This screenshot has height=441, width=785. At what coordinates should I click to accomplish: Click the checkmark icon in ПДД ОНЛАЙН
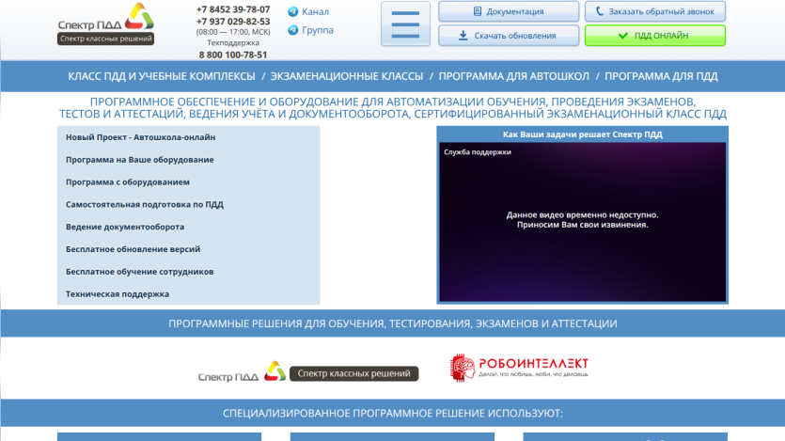pos(622,36)
